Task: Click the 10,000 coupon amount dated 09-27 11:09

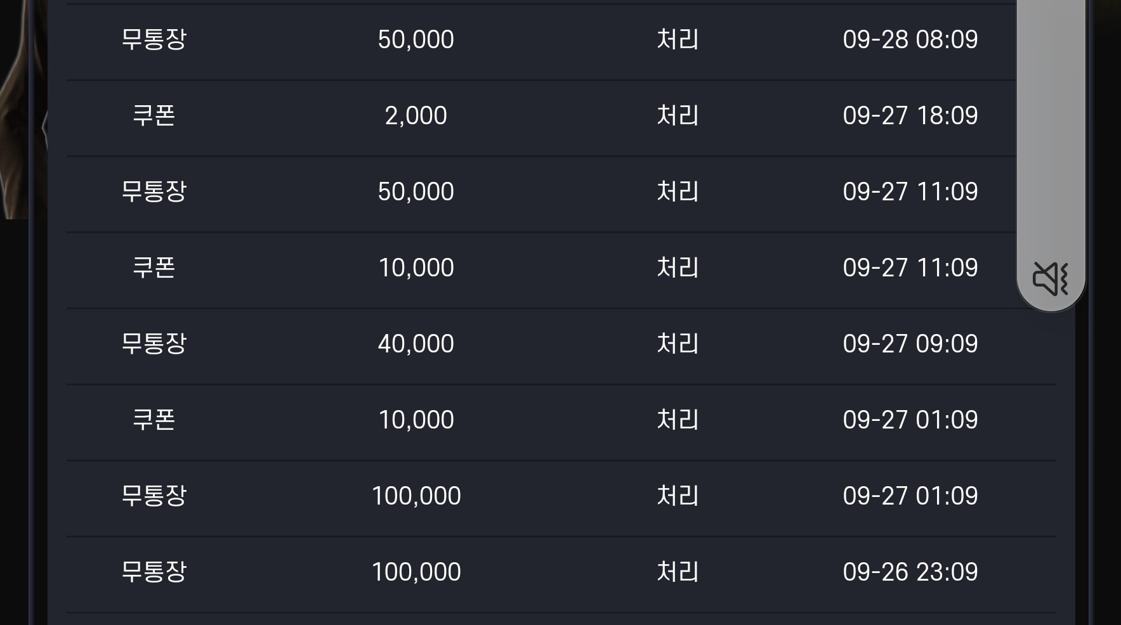Action: click(x=416, y=267)
